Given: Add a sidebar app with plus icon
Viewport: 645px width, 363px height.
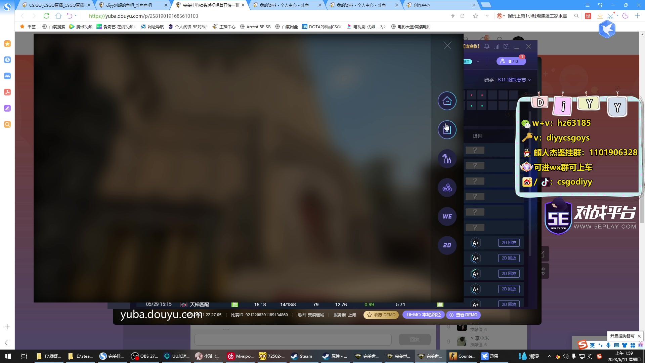Looking at the screenshot, I should pos(7,326).
